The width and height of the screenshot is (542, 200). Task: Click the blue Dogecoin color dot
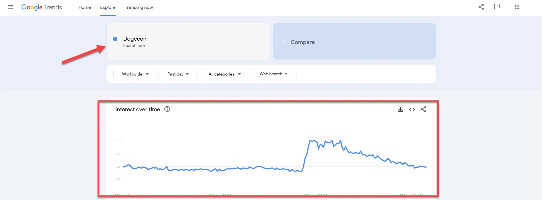pyautogui.click(x=115, y=39)
